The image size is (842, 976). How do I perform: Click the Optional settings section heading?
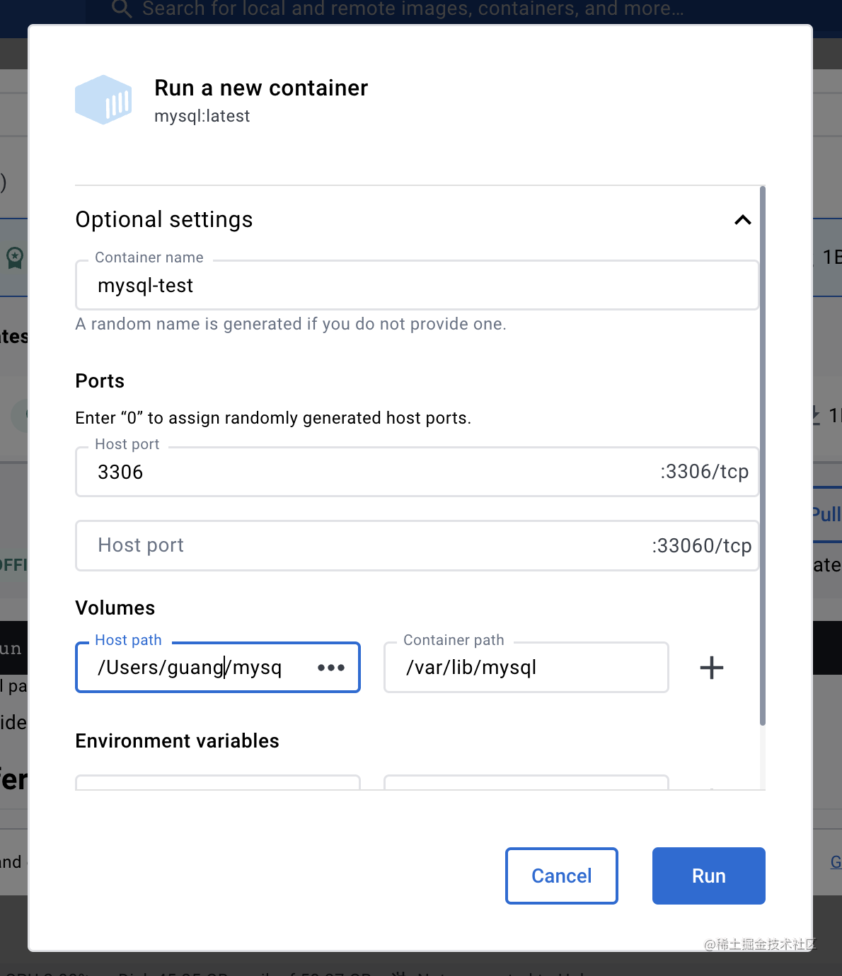164,220
